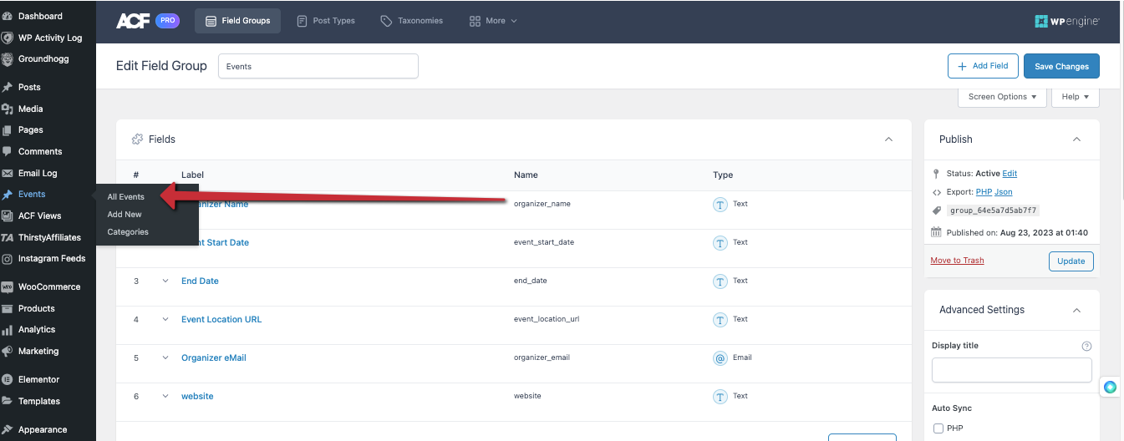Click the Analytics bar chart icon
Viewport: 1124px width, 441px height.
(x=8, y=329)
